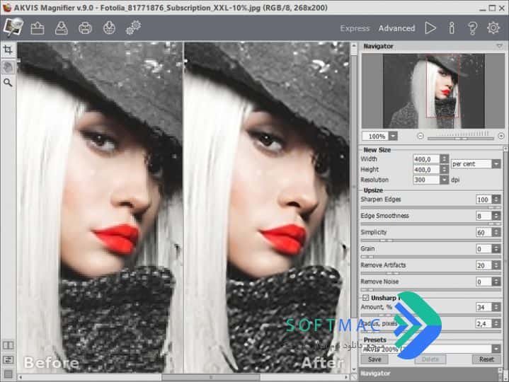Adjust the Edge Smoothness slider
509x382 pixels.
430,224
